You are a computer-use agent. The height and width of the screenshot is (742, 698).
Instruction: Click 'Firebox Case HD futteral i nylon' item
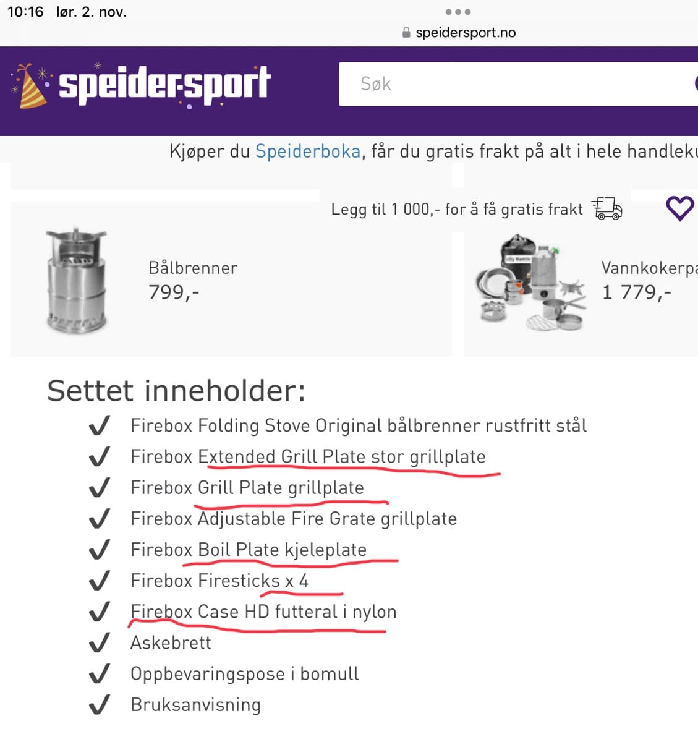263,612
